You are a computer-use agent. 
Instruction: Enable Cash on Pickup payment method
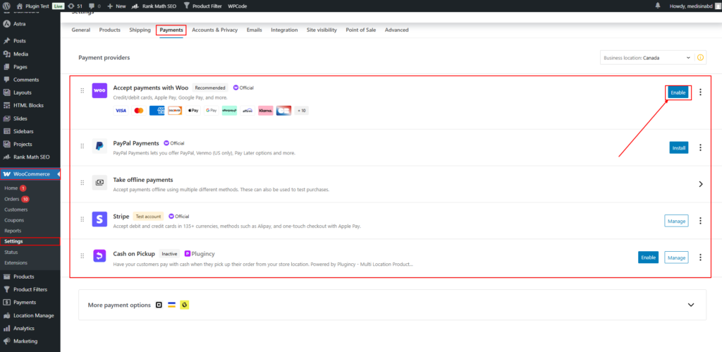point(648,257)
